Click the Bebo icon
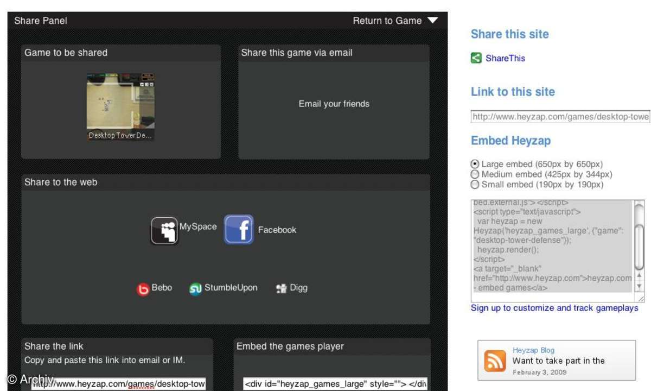This screenshot has height=391, width=651. point(143,289)
